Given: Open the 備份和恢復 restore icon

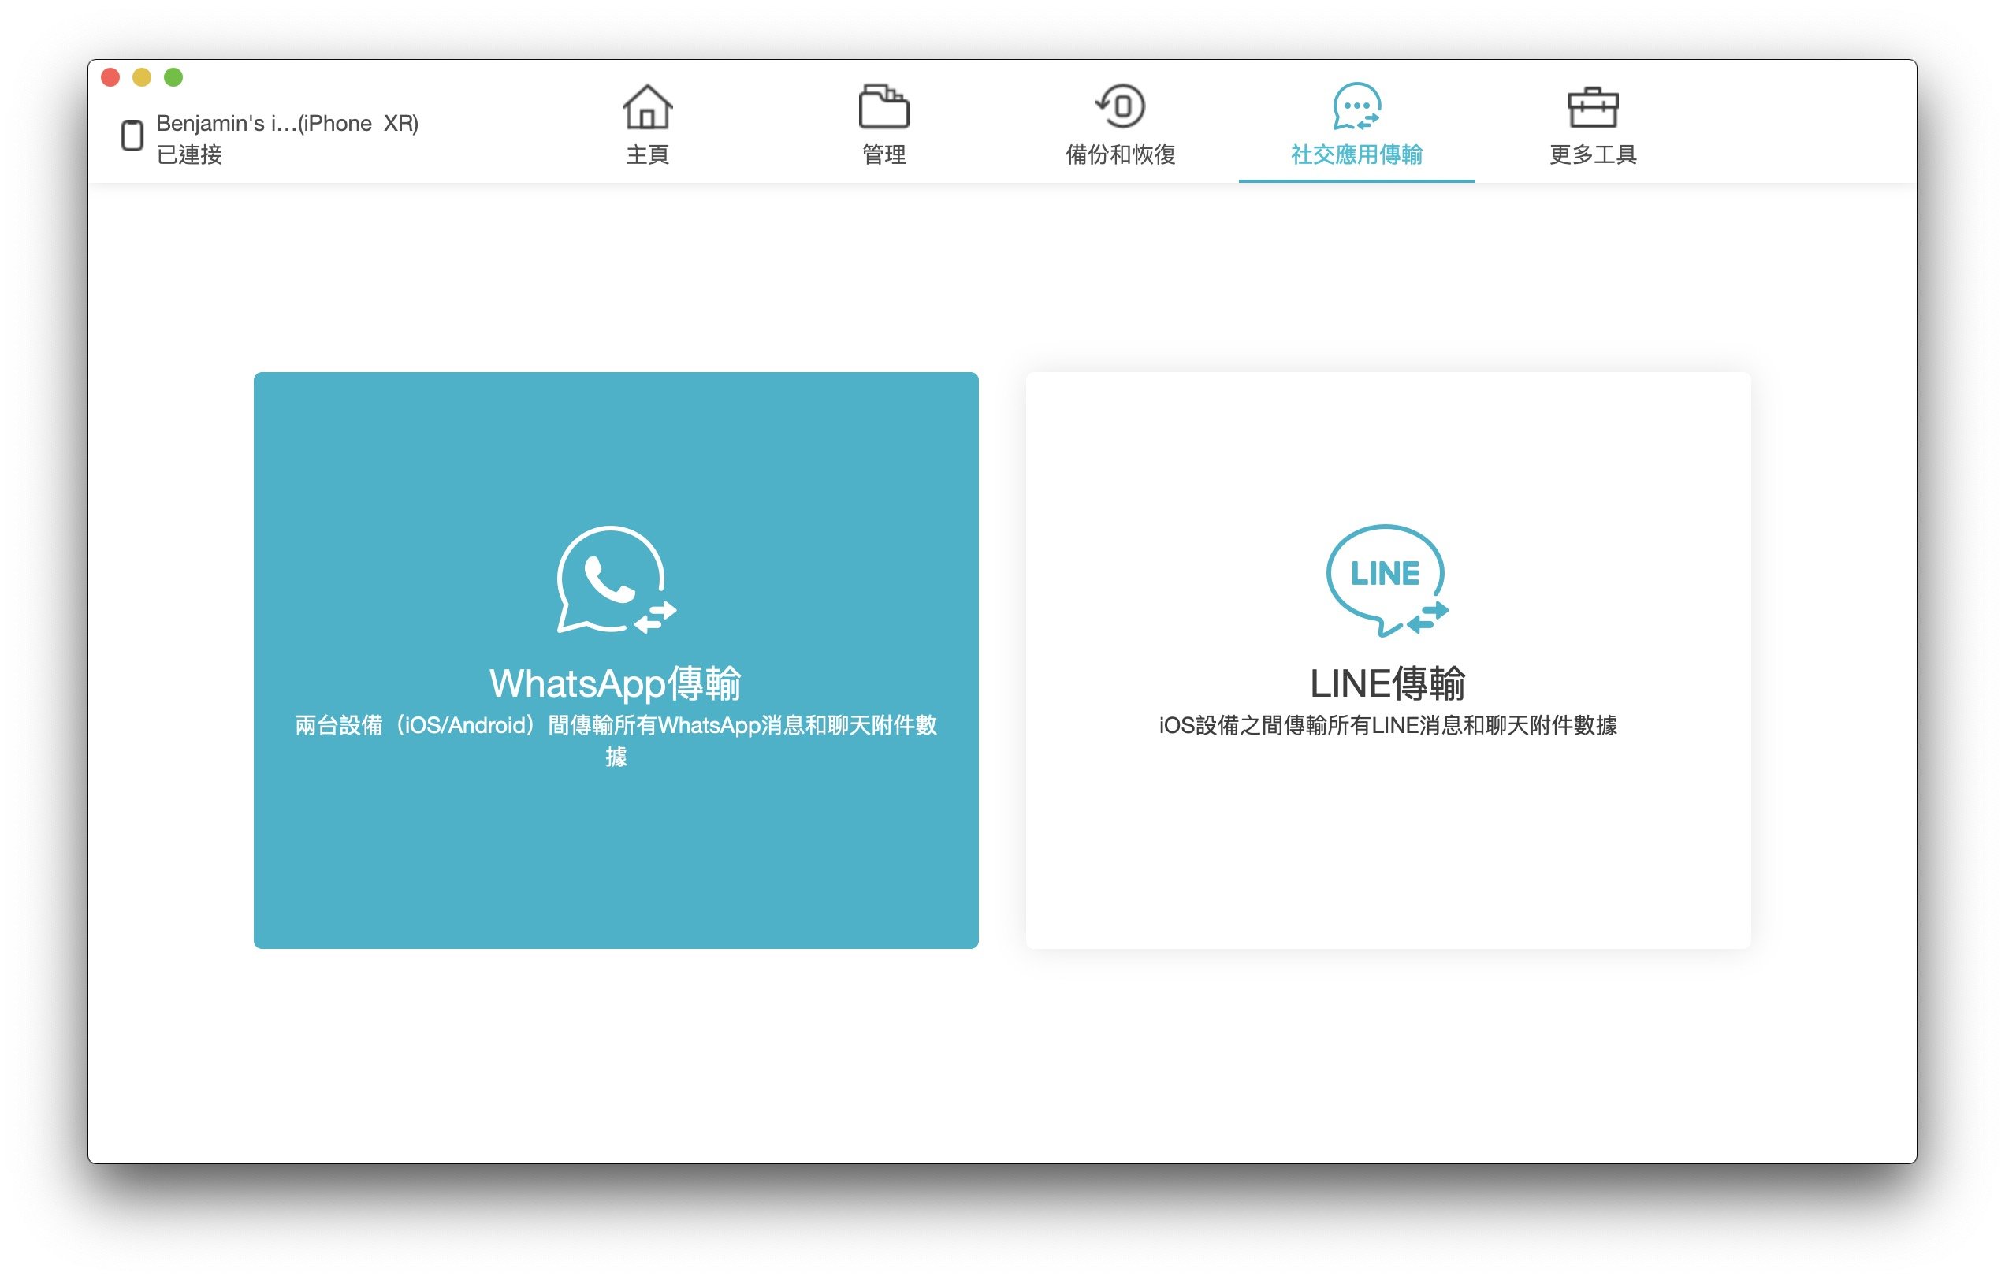Looking at the screenshot, I should tap(1120, 106).
